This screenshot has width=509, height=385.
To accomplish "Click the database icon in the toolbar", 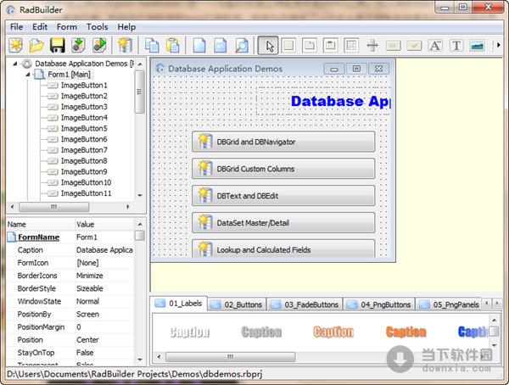I will pos(125,45).
